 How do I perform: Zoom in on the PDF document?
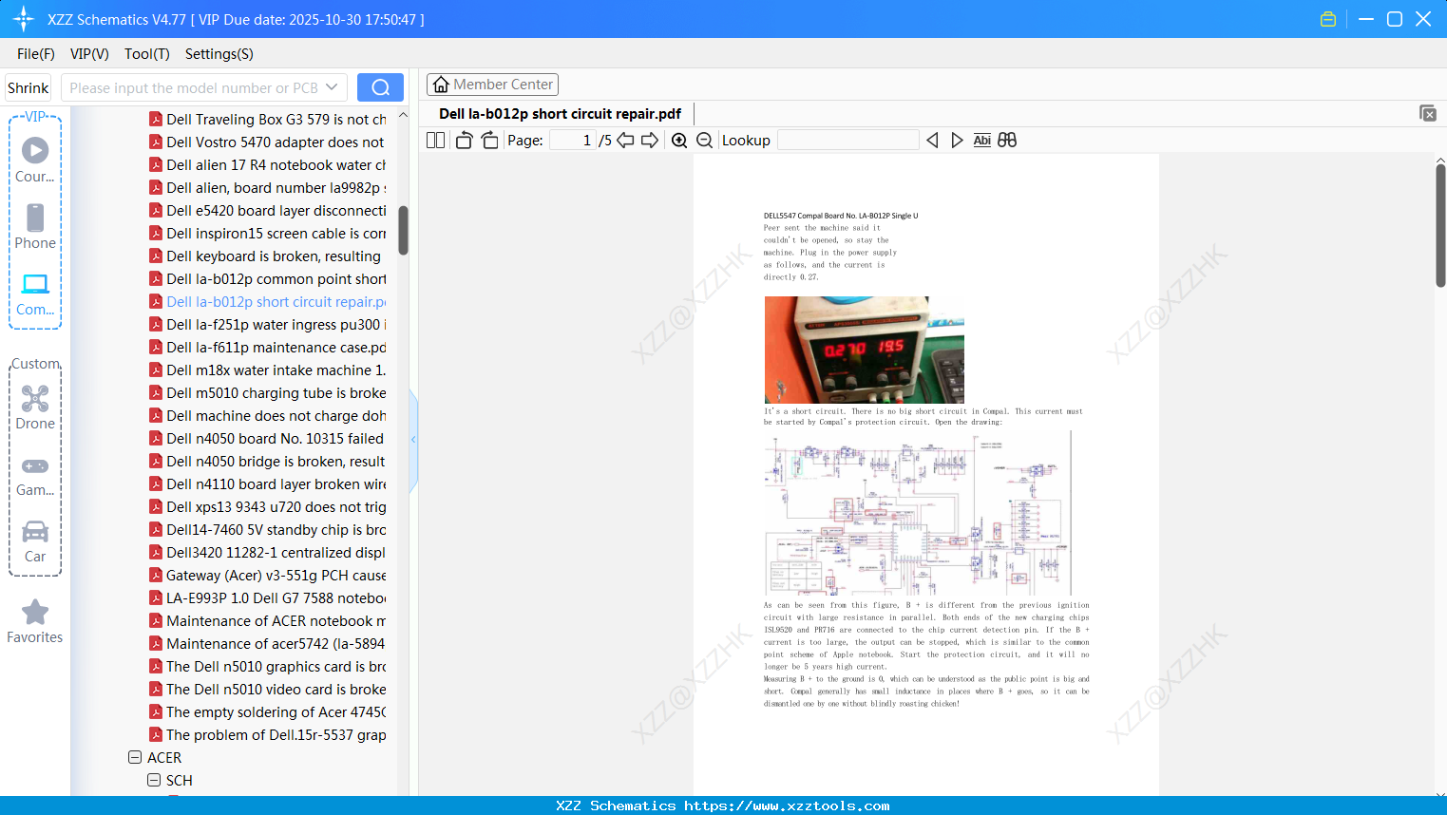tap(679, 141)
